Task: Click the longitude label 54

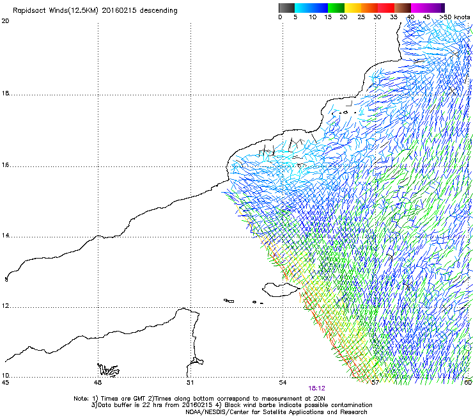Action: click(283, 383)
